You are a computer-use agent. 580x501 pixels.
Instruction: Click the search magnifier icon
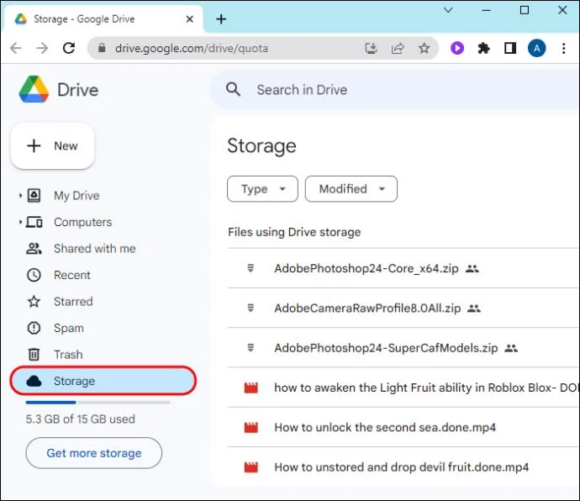point(233,89)
